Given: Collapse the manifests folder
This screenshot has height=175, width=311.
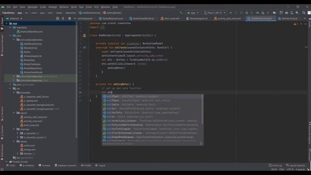Looking at the screenshot, I should coord(10,28).
